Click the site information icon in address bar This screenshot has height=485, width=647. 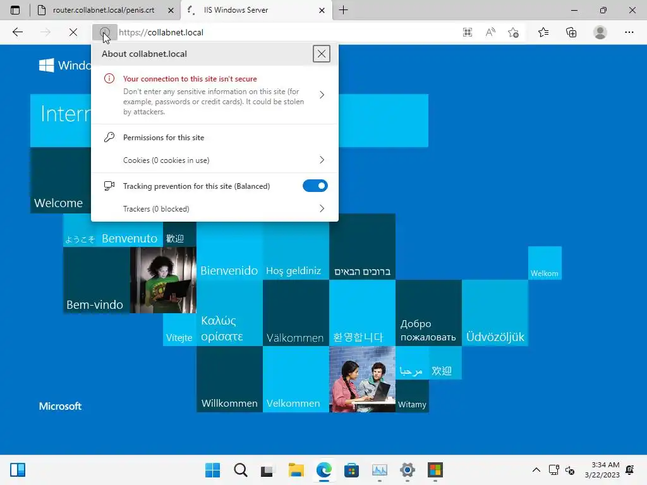(x=105, y=32)
